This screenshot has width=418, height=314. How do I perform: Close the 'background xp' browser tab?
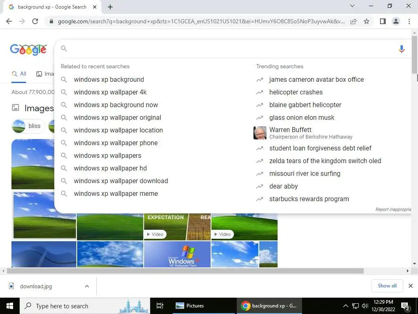(x=95, y=7)
